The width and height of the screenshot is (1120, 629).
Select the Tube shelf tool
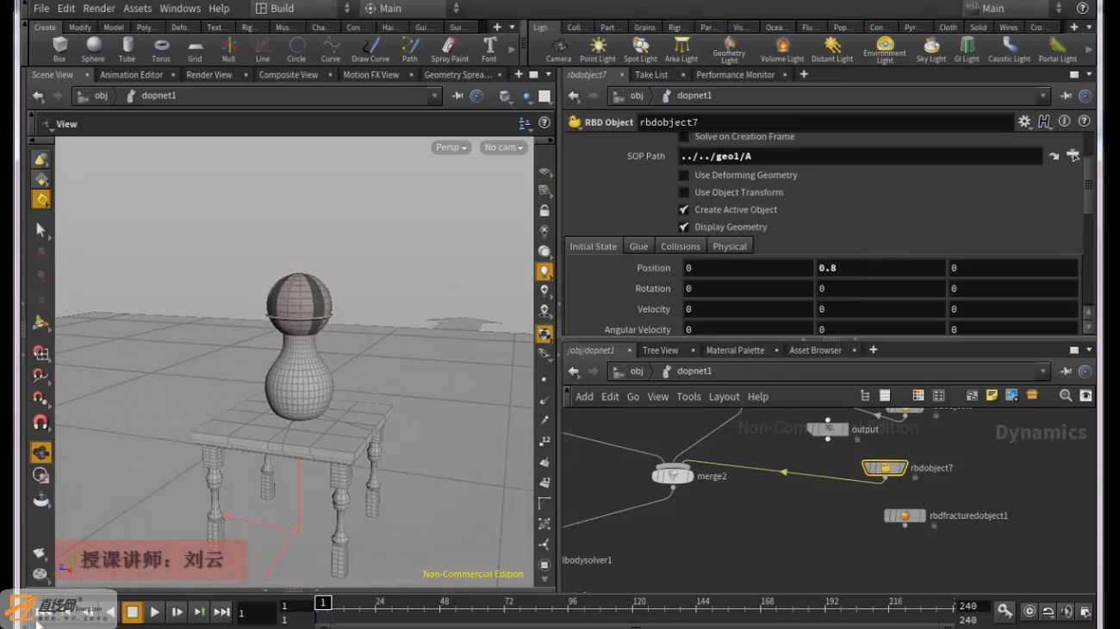tap(127, 49)
